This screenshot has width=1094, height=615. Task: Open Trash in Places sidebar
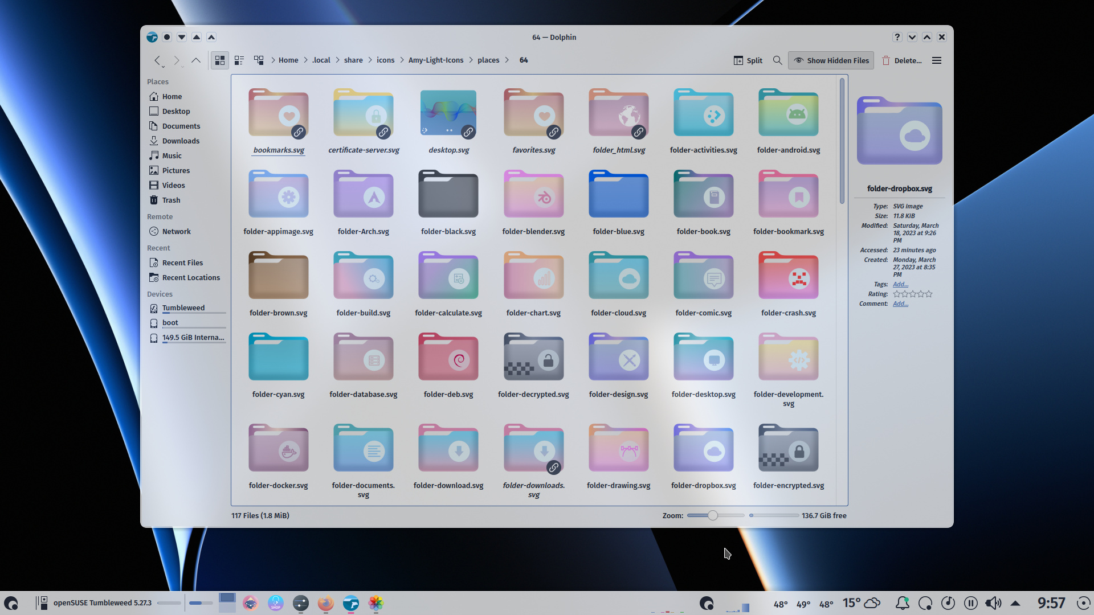(186, 200)
